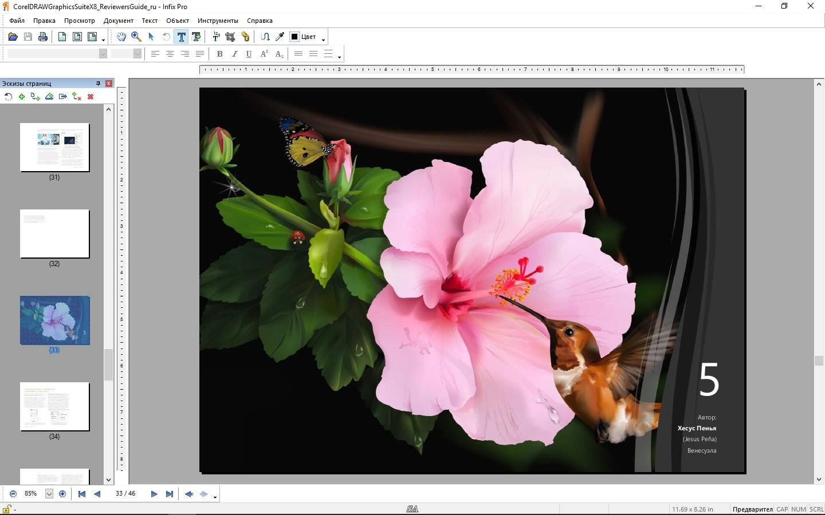Select the arrow Object selection tool

click(151, 37)
